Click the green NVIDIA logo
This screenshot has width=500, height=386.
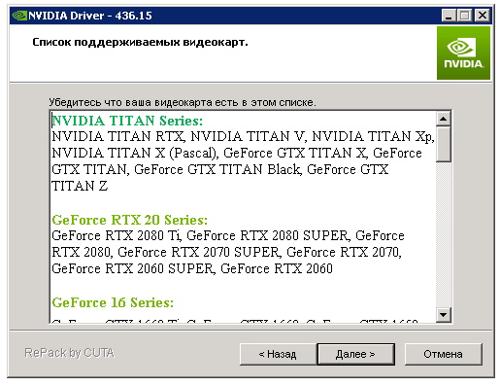463,53
